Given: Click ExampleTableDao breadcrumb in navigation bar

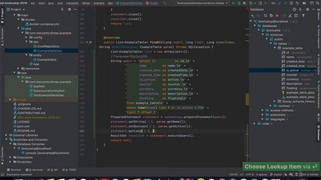Looking at the screenshot, I should click(129, 3).
